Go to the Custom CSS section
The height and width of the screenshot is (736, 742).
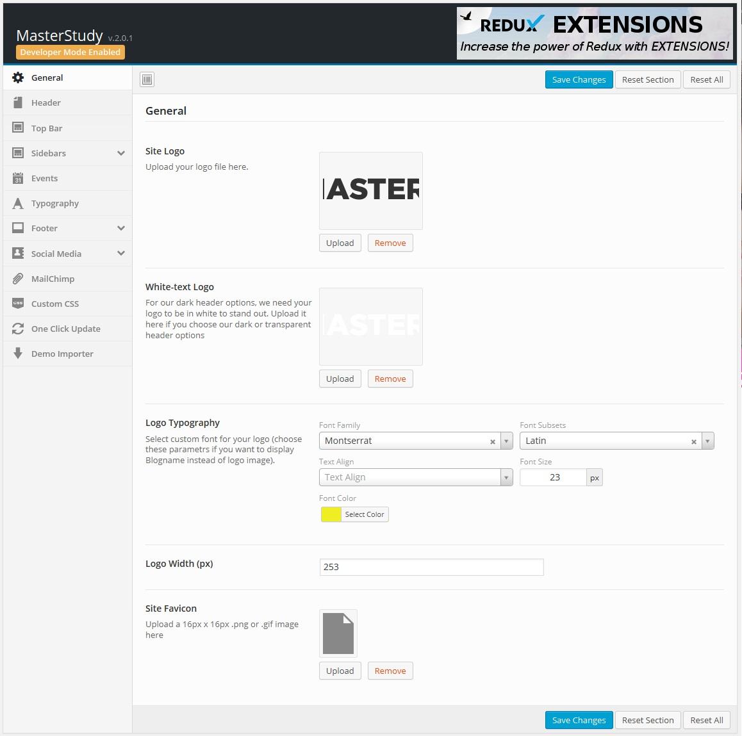pos(68,304)
